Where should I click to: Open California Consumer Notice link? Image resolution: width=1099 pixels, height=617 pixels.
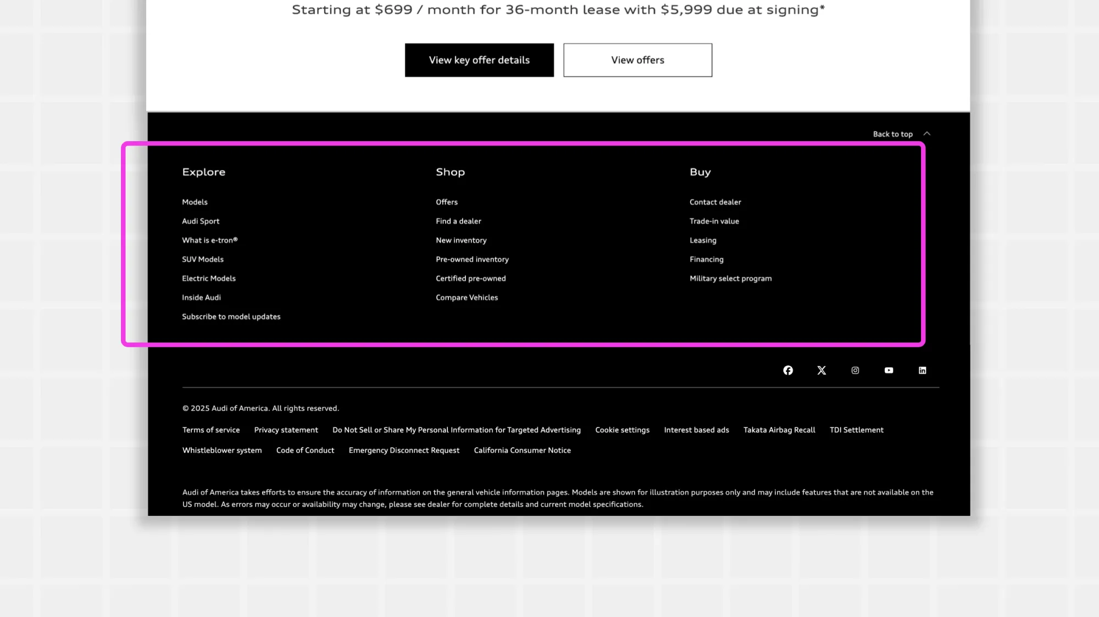tap(522, 451)
